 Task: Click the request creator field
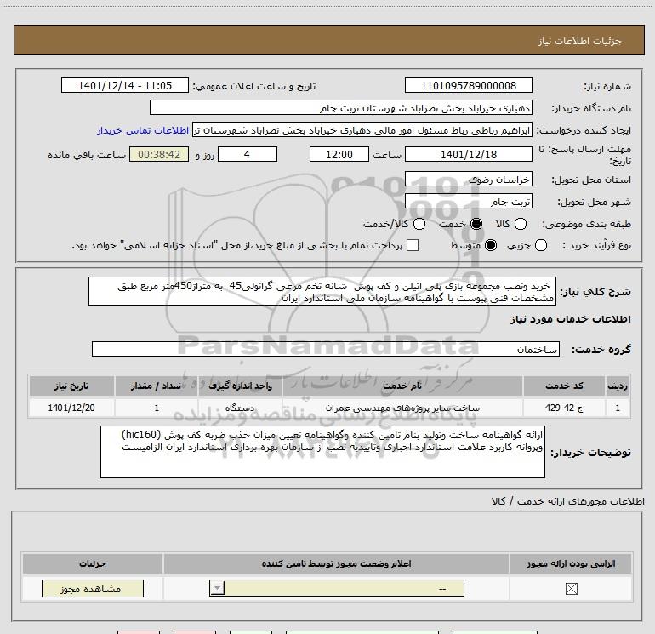click(362, 130)
